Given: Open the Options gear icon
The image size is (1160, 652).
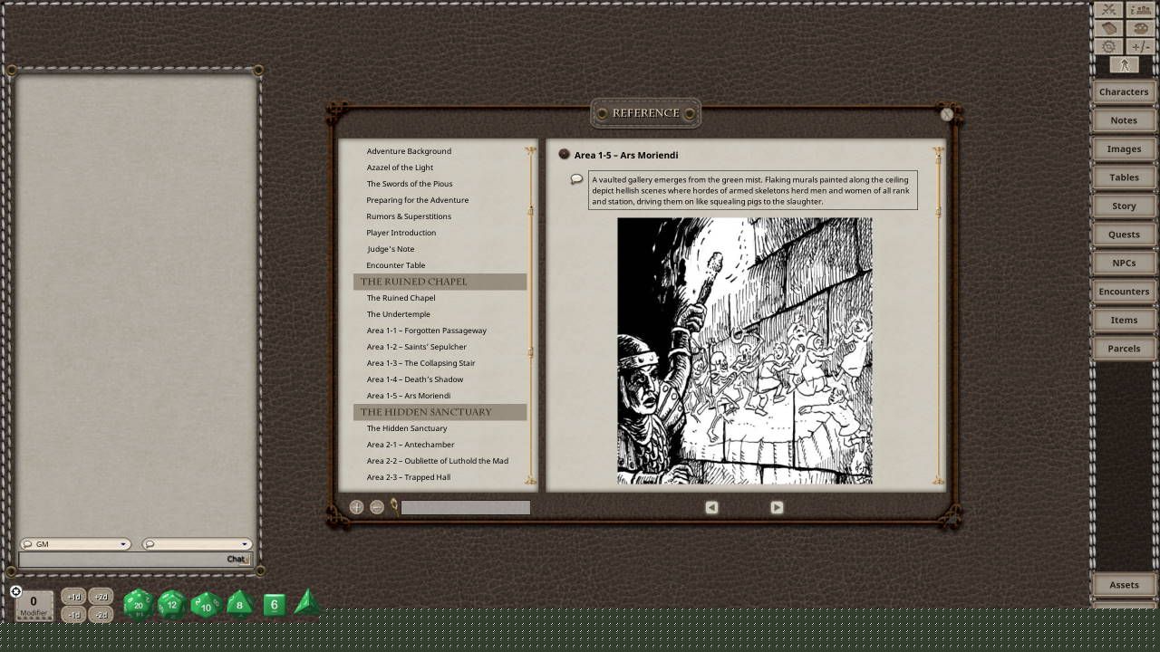Looking at the screenshot, I should tap(1108, 46).
